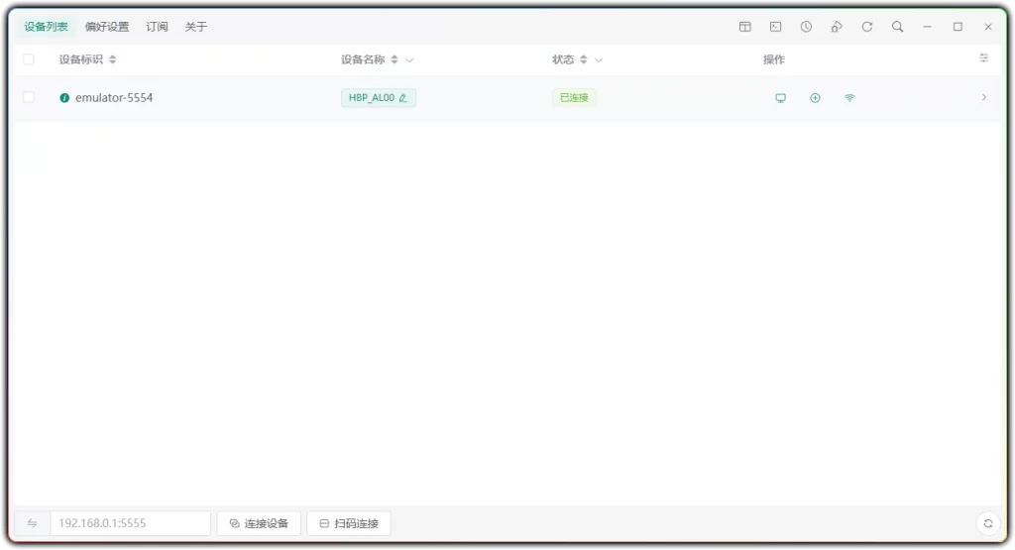Open the 状态 filter chevron

click(x=598, y=60)
